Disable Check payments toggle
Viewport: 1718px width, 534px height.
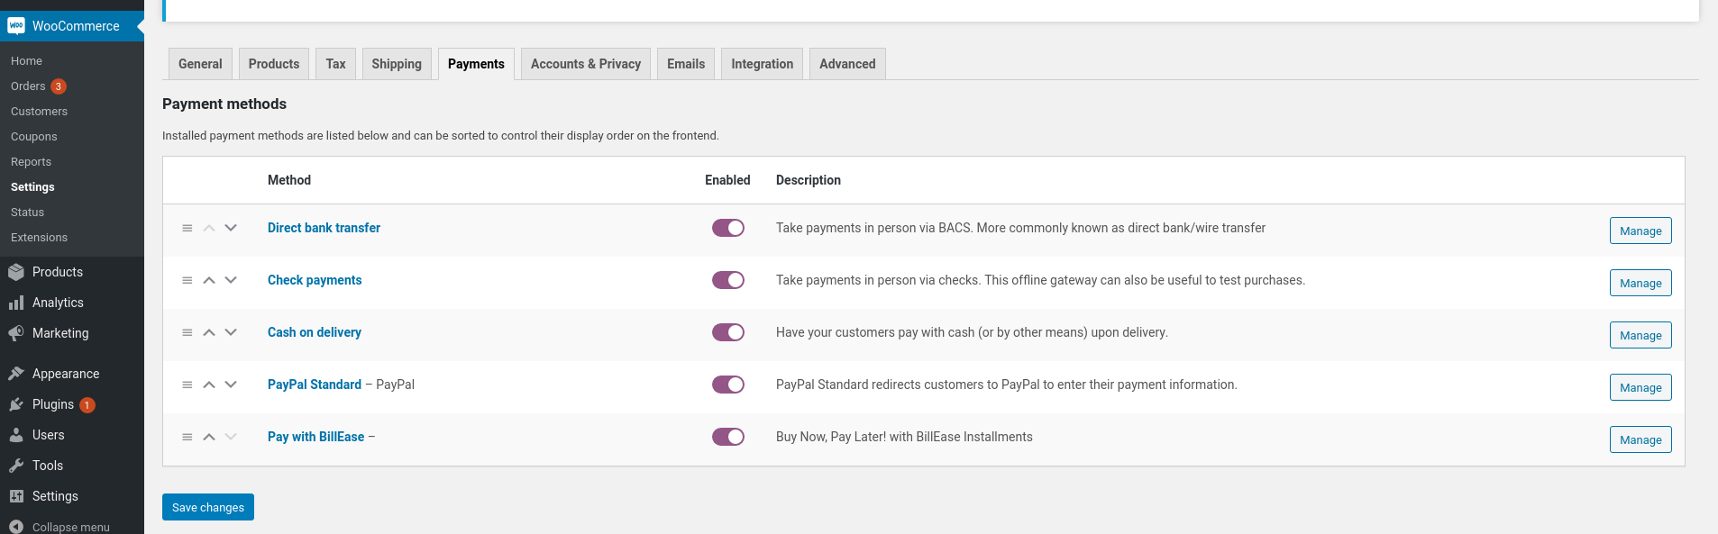tap(728, 280)
